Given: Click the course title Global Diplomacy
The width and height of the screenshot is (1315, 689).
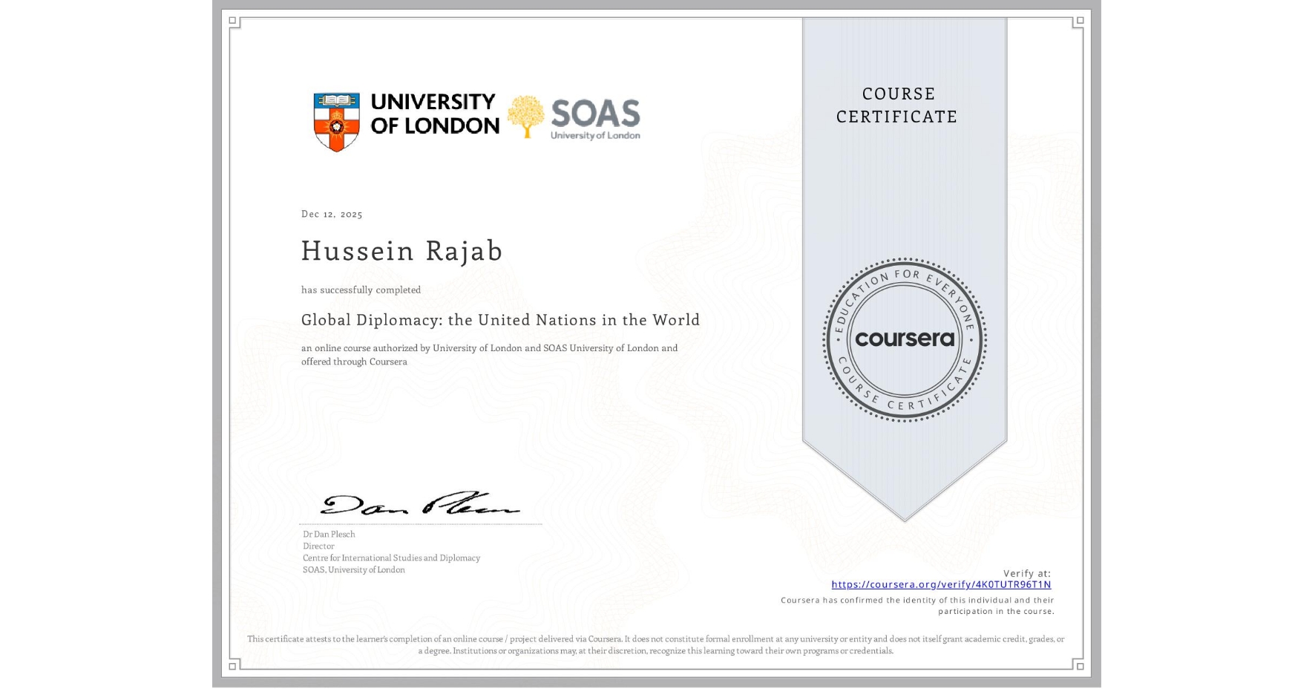Looking at the screenshot, I should click(500, 320).
